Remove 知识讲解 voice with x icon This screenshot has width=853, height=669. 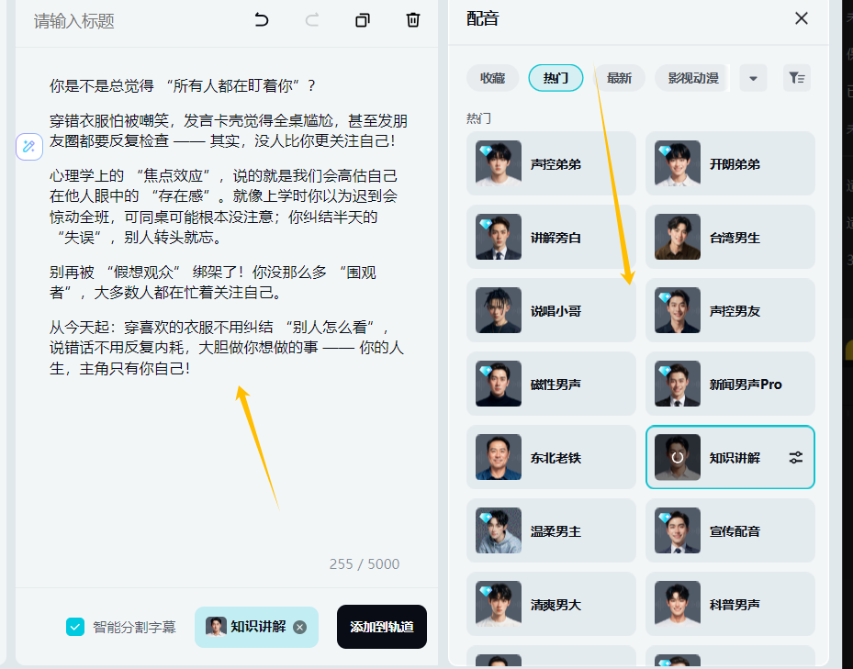(299, 627)
